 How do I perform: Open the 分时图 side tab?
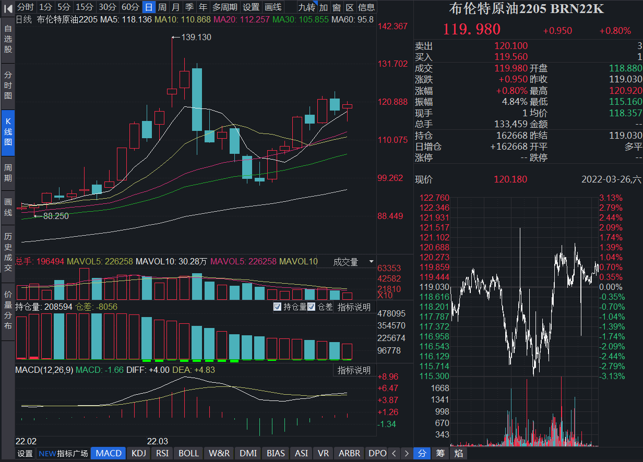click(8, 86)
